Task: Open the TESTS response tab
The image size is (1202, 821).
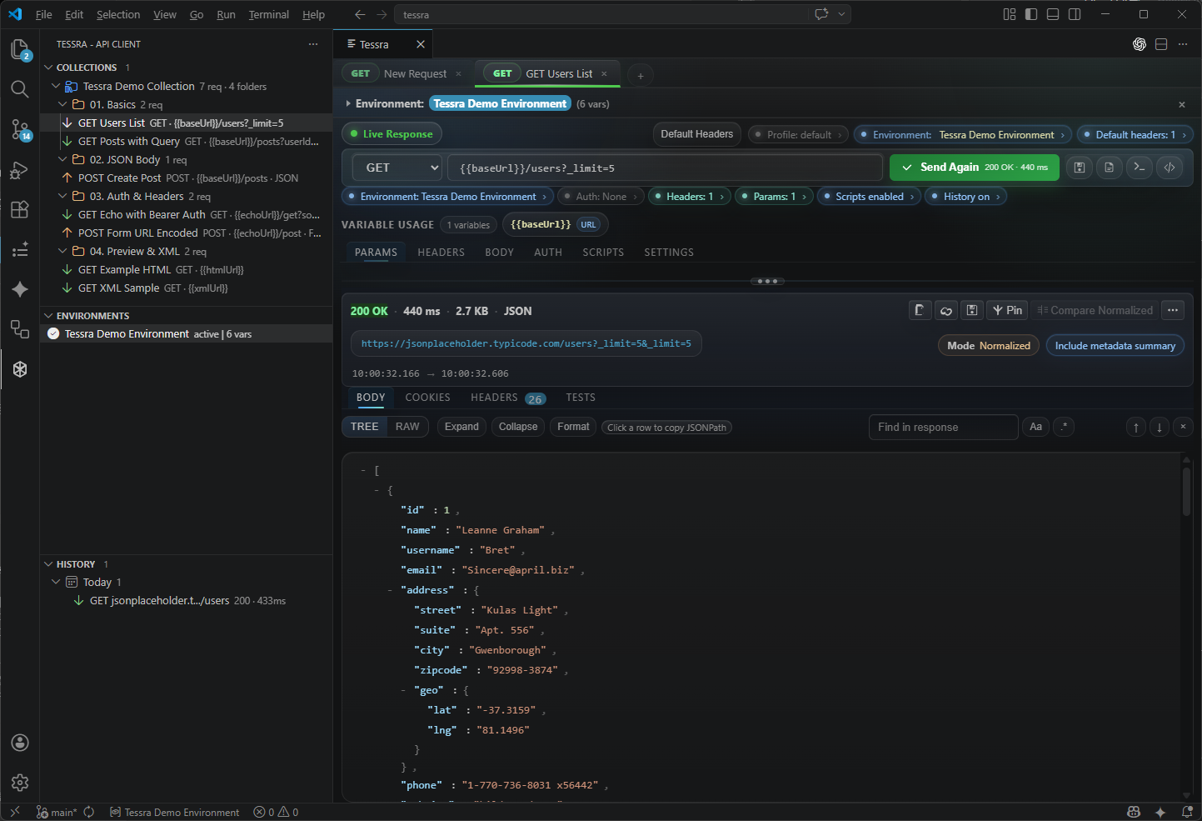Action: tap(581, 398)
